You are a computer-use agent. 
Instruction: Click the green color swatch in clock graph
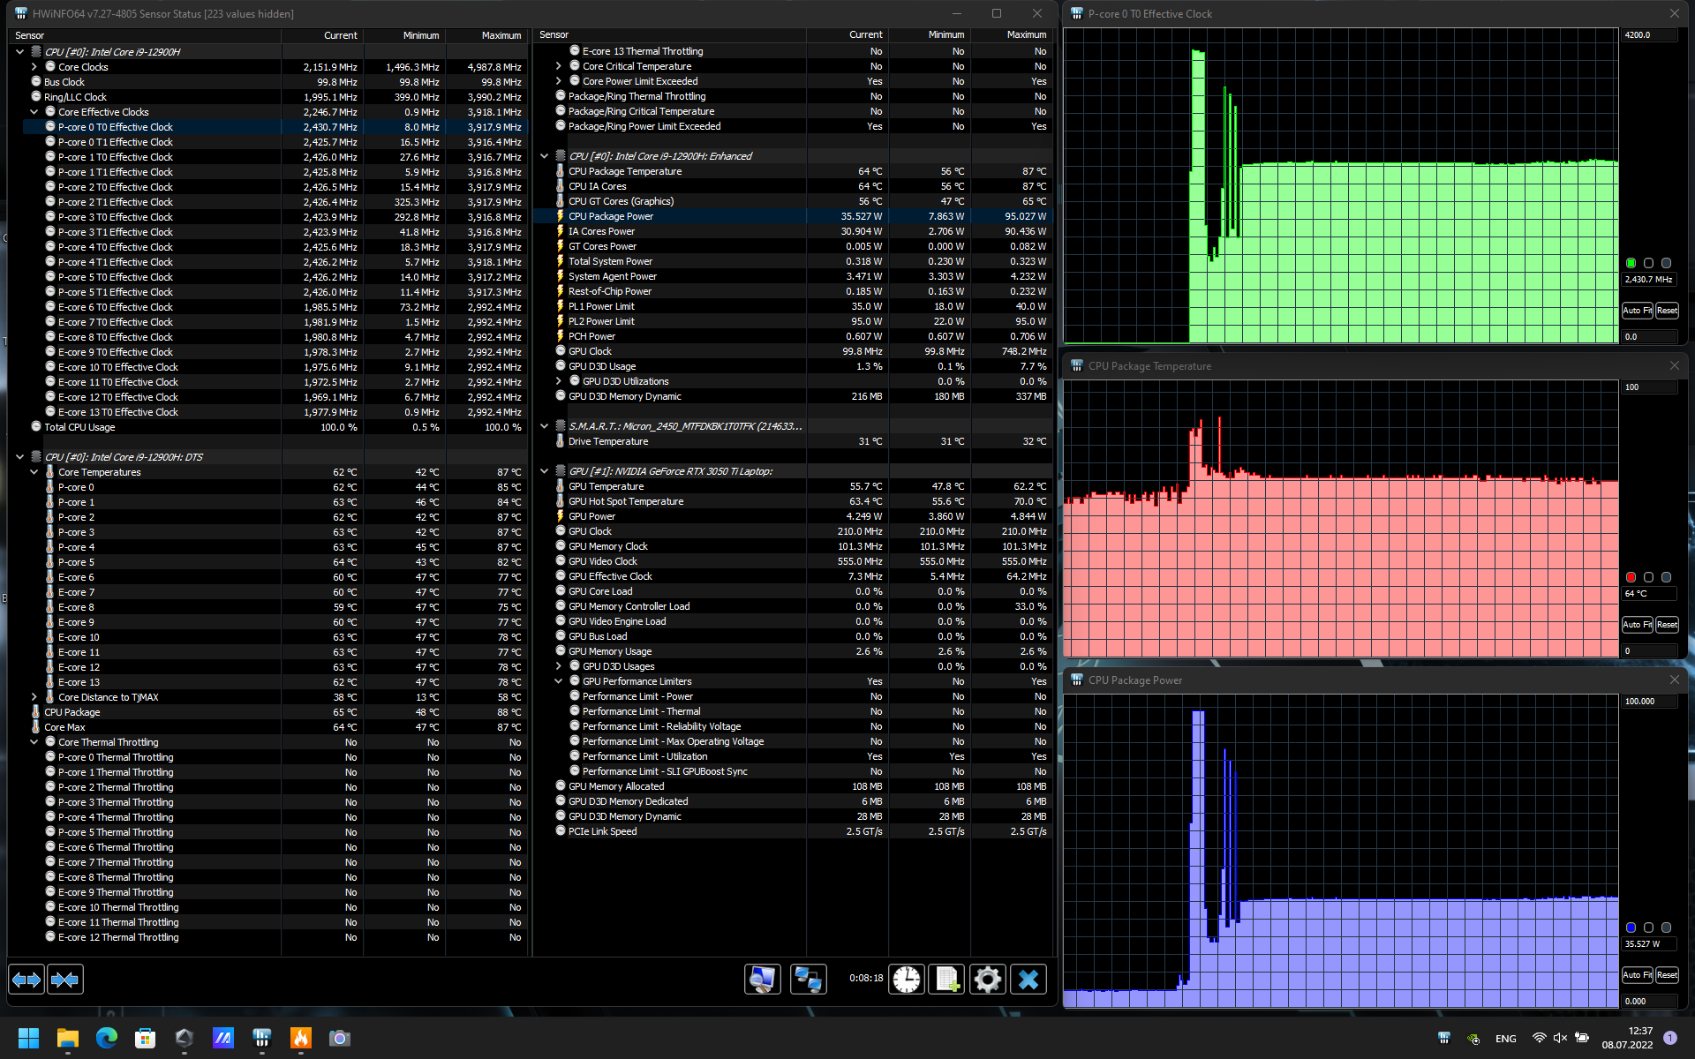point(1631,263)
